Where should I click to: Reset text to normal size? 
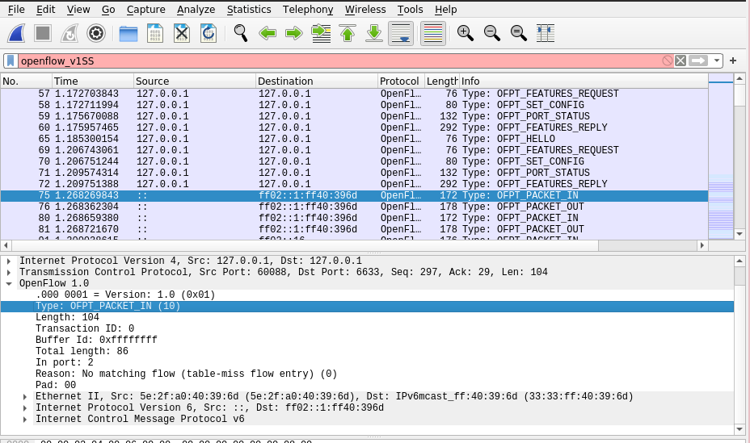[519, 33]
